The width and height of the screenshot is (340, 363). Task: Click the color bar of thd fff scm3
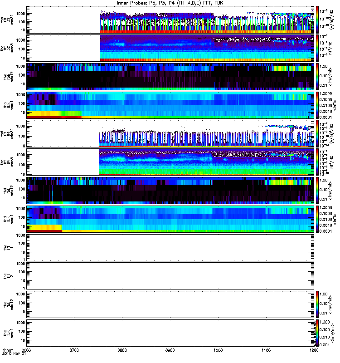coord(317,162)
